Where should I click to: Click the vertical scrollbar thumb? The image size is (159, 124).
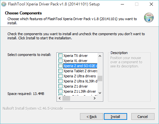point(100,79)
